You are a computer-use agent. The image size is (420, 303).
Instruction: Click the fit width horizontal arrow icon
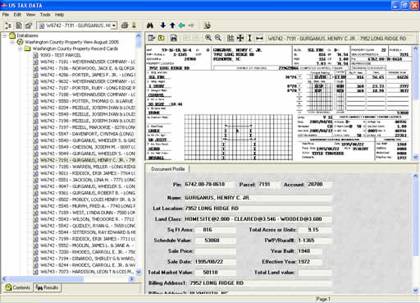259,38
